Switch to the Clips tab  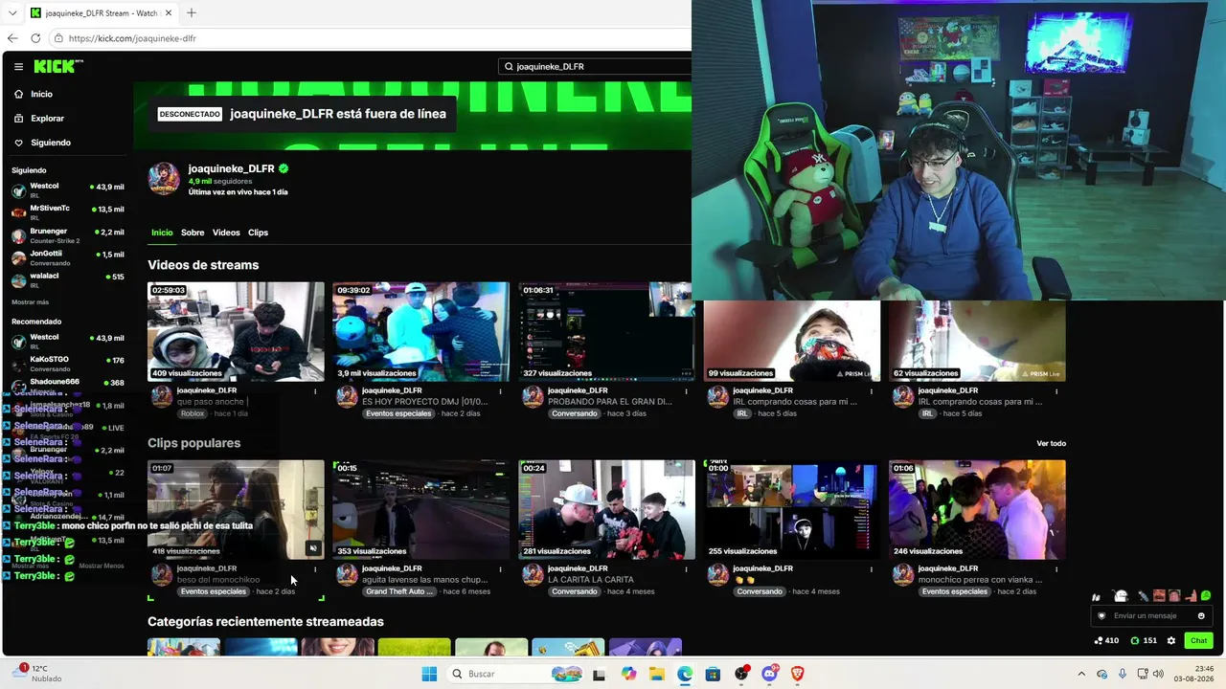click(x=258, y=233)
